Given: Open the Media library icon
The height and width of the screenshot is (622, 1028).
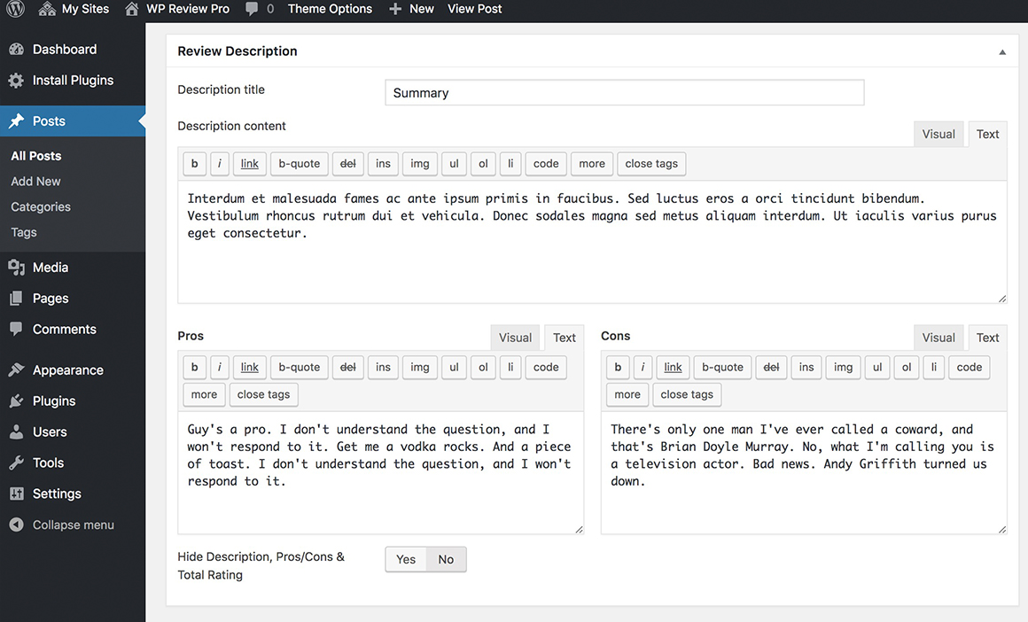Looking at the screenshot, I should coord(16,268).
